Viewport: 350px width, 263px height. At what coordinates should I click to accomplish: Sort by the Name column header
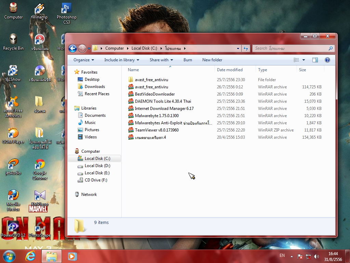[x=133, y=70]
